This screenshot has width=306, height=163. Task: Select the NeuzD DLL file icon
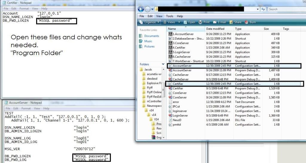[x=170, y=120]
